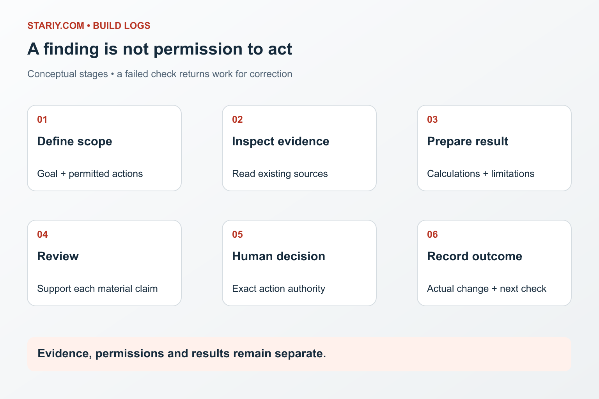
Task: Click the step number '02'
Action: click(x=237, y=120)
